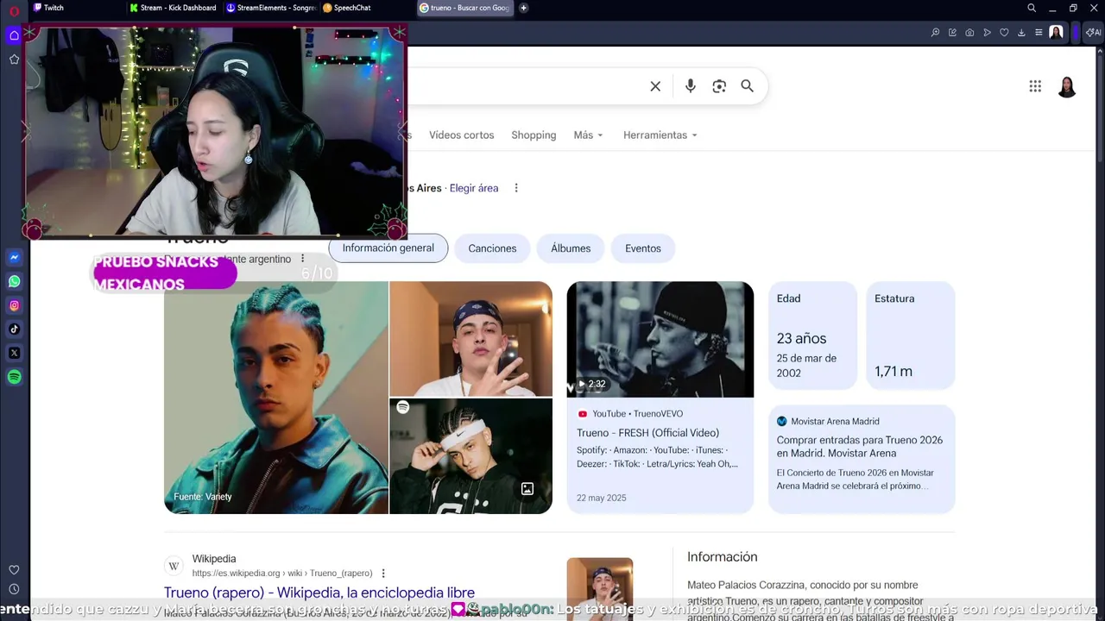Clear the Google search box
The image size is (1105, 621).
[x=655, y=86]
